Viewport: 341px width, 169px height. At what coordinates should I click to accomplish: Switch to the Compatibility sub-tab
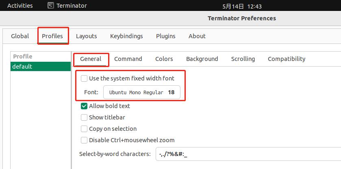coord(286,59)
